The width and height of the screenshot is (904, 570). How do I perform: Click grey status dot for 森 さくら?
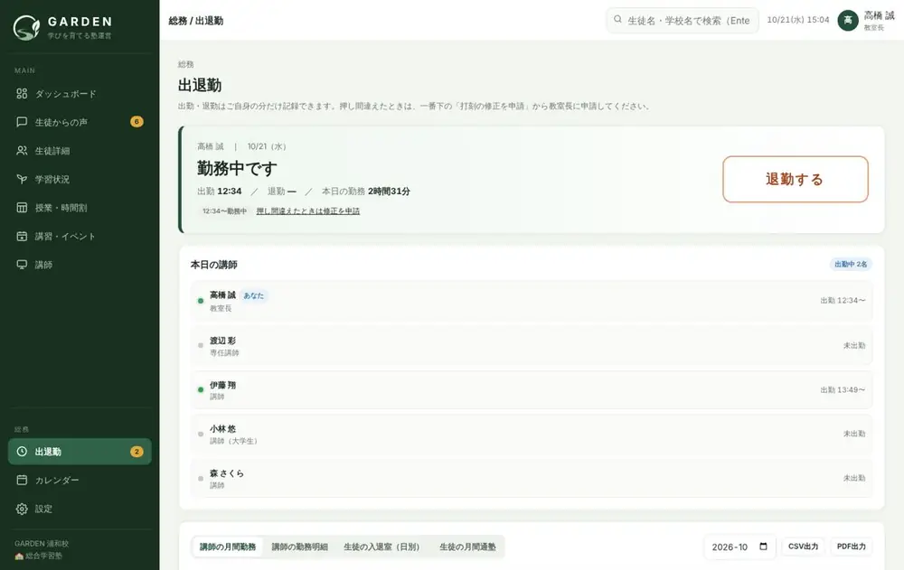(201, 479)
